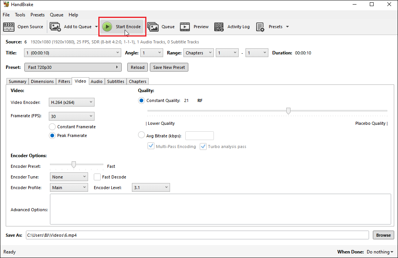
Task: Click the Save As path field
Action: [197, 235]
